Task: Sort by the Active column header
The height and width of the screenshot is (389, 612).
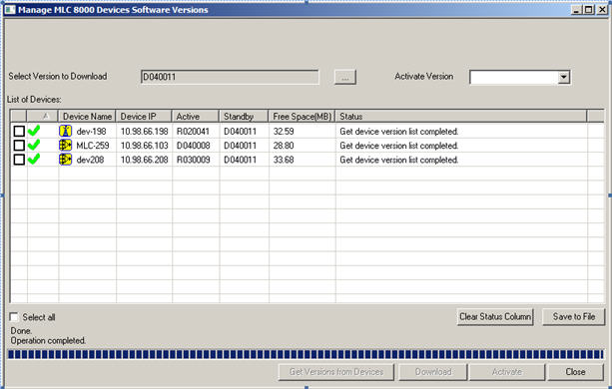Action: click(x=195, y=116)
